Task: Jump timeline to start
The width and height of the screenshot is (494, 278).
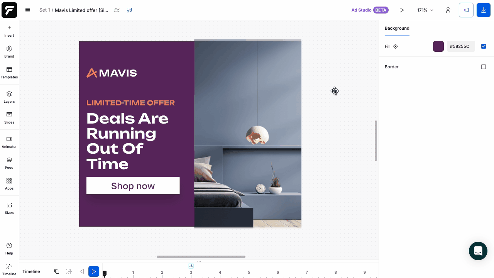Action: pos(81,271)
